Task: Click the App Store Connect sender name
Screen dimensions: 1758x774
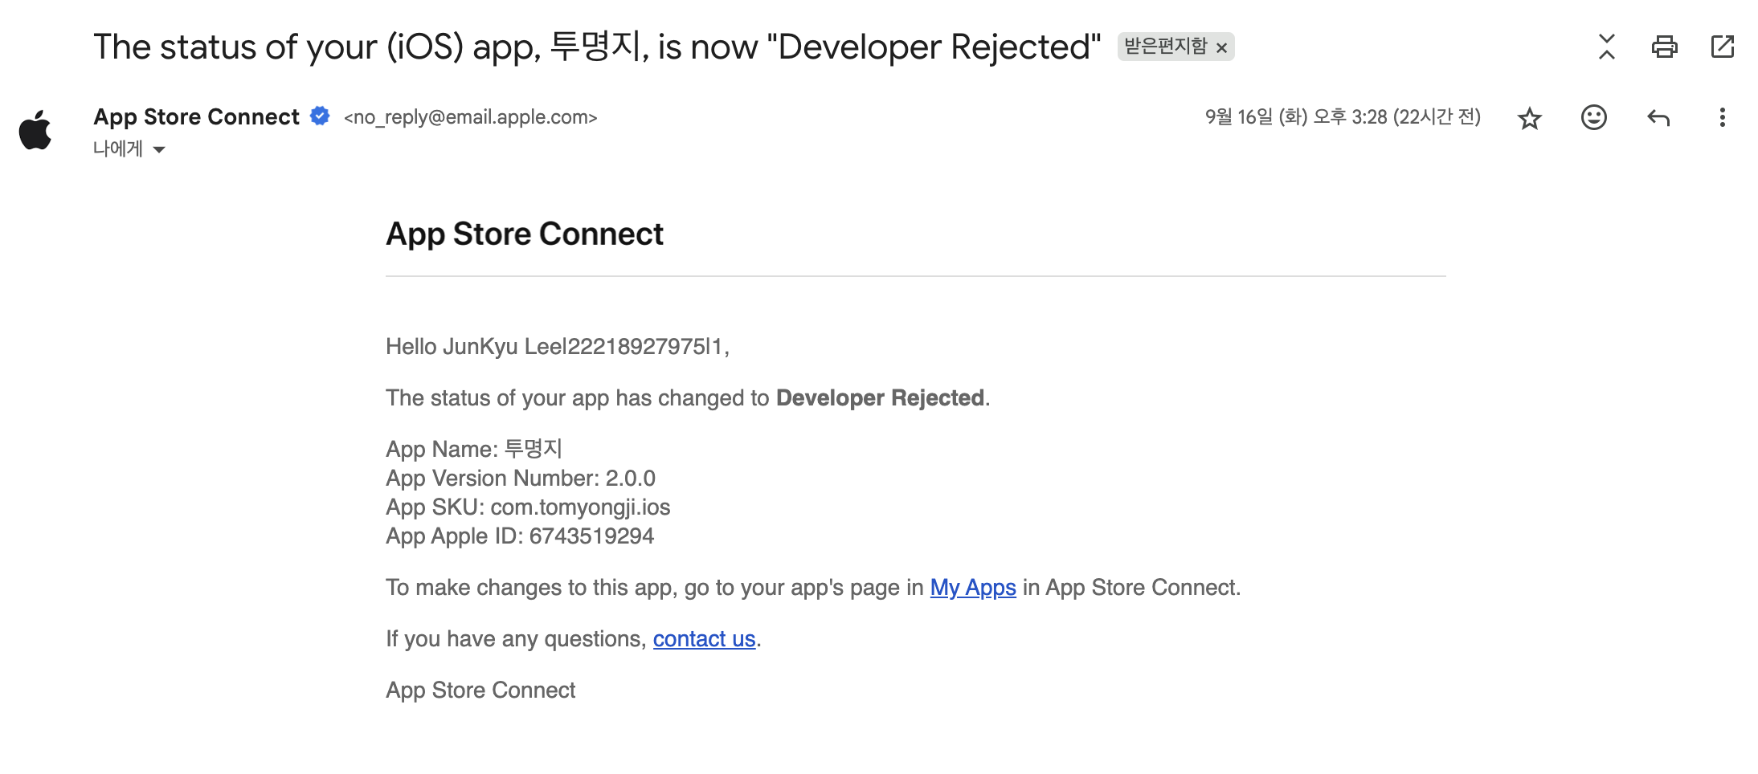Action: click(196, 117)
